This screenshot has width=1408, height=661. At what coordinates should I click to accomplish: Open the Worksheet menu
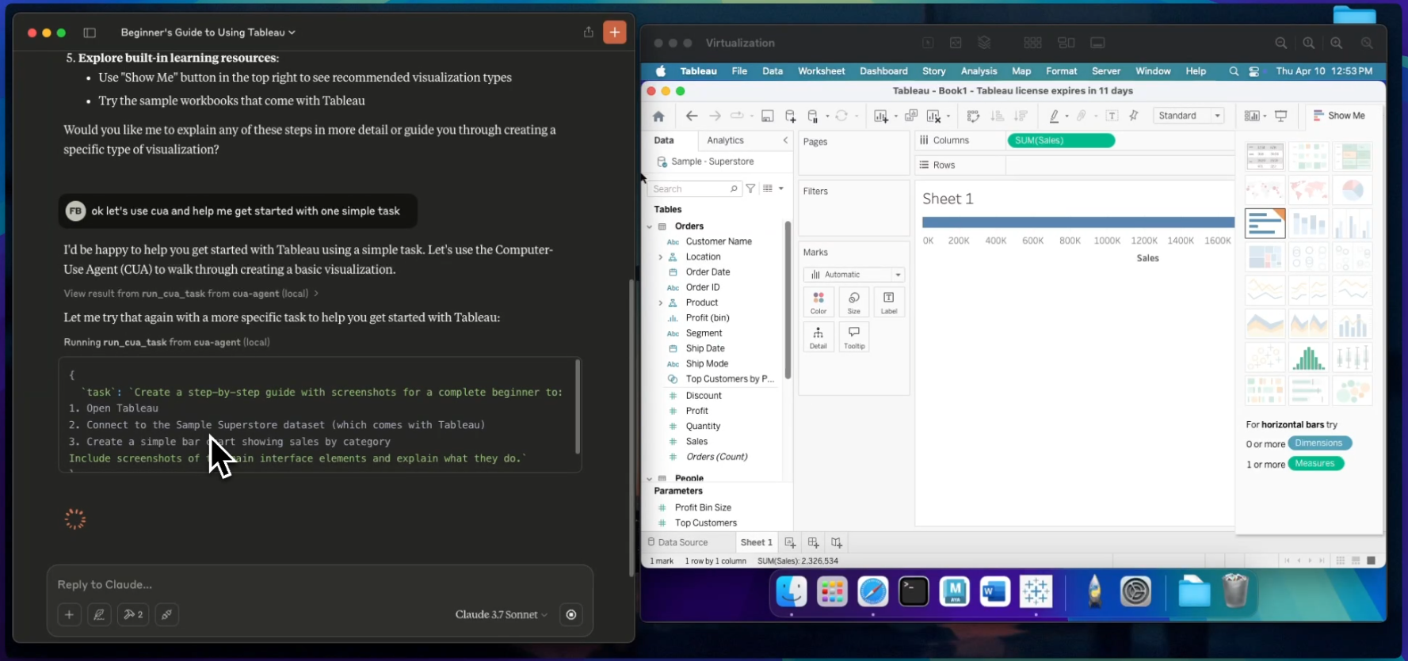pyautogui.click(x=821, y=71)
